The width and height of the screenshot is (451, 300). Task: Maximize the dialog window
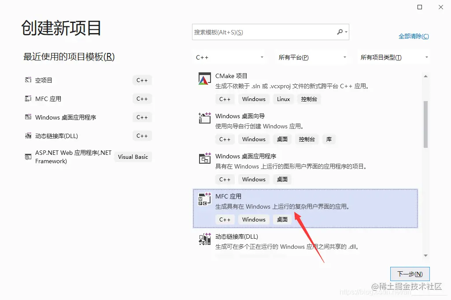pos(420,7)
